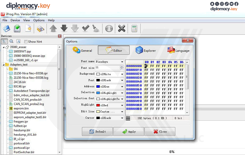This screenshot has height=155, width=245.
Task: Open the Address color dropdown
Action: pyautogui.click(x=122, y=87)
